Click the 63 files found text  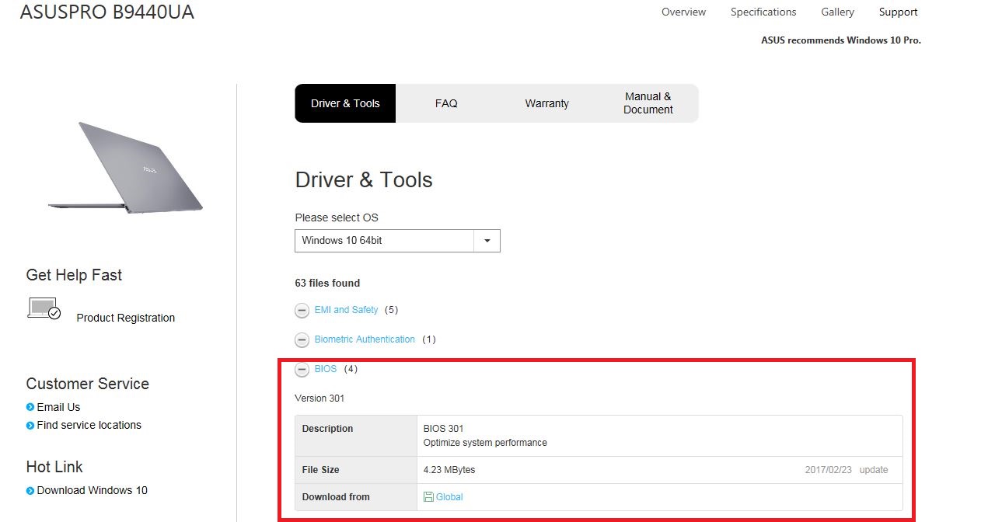(x=327, y=283)
